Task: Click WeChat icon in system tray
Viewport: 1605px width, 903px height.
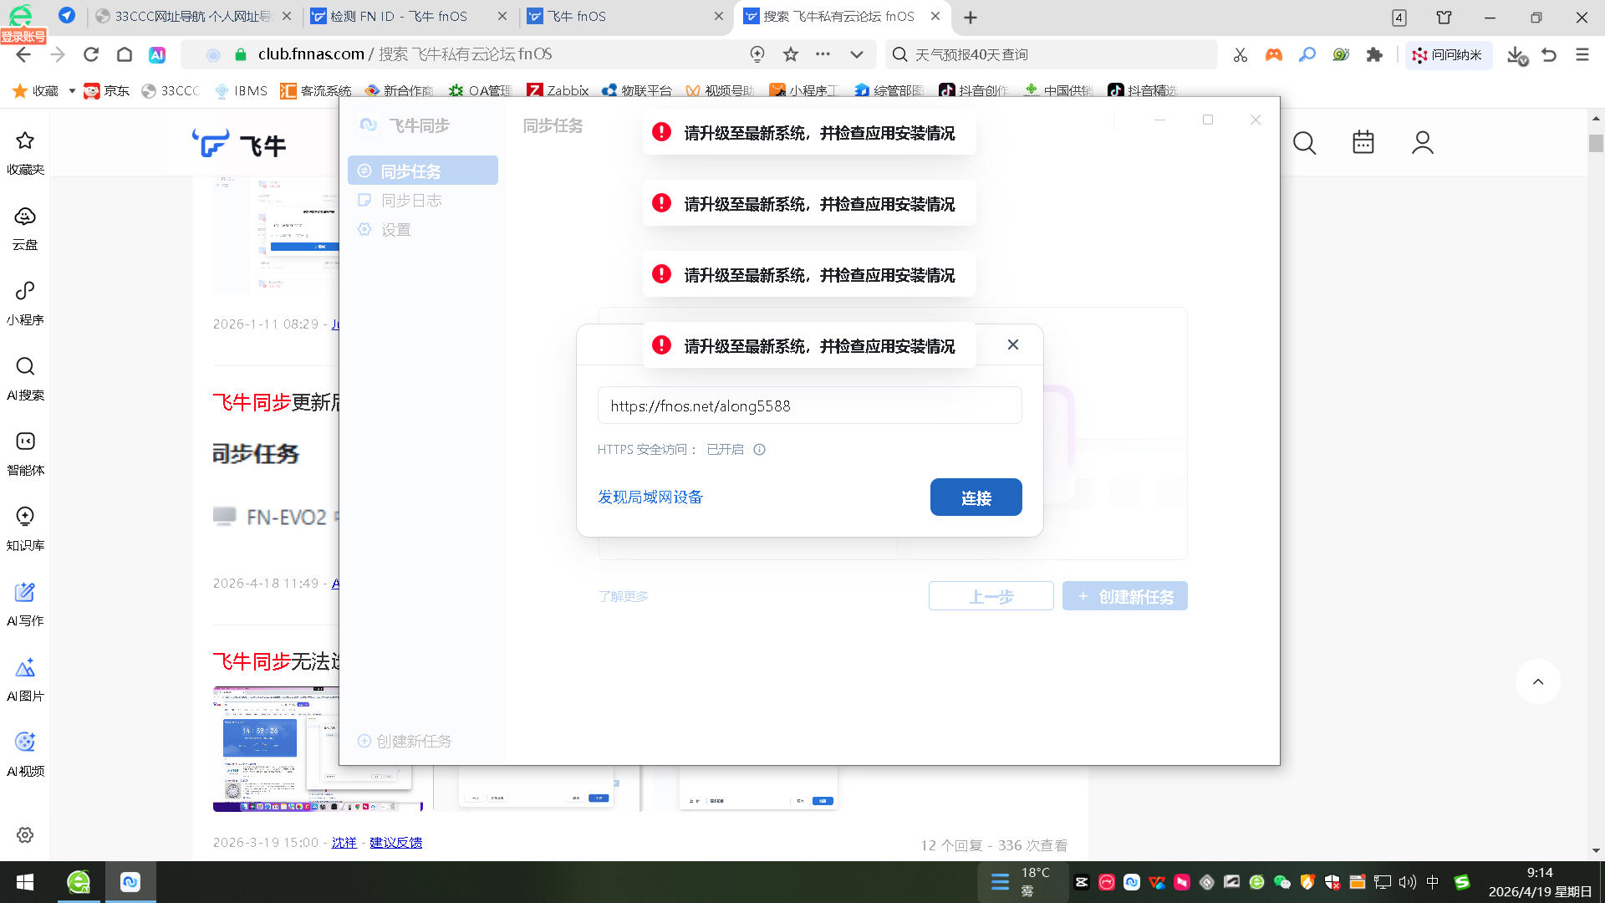Action: pos(1282,882)
